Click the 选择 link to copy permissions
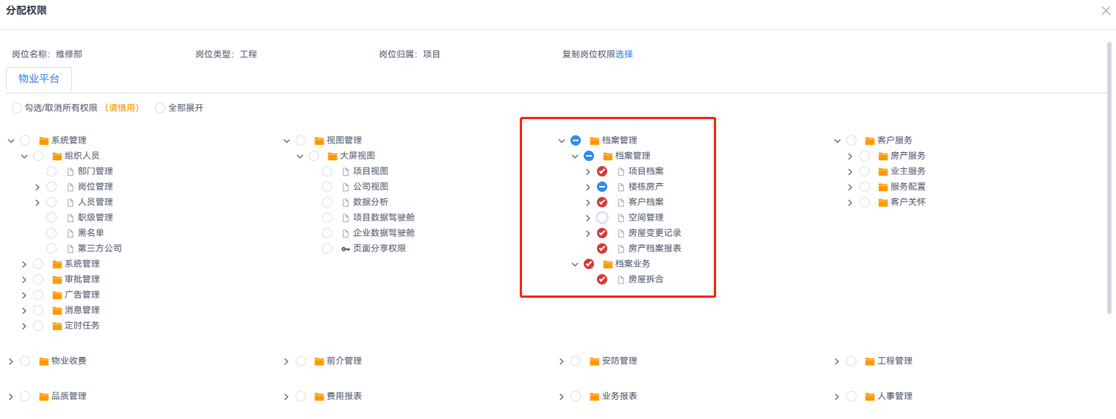The height and width of the screenshot is (419, 1116). coord(624,54)
